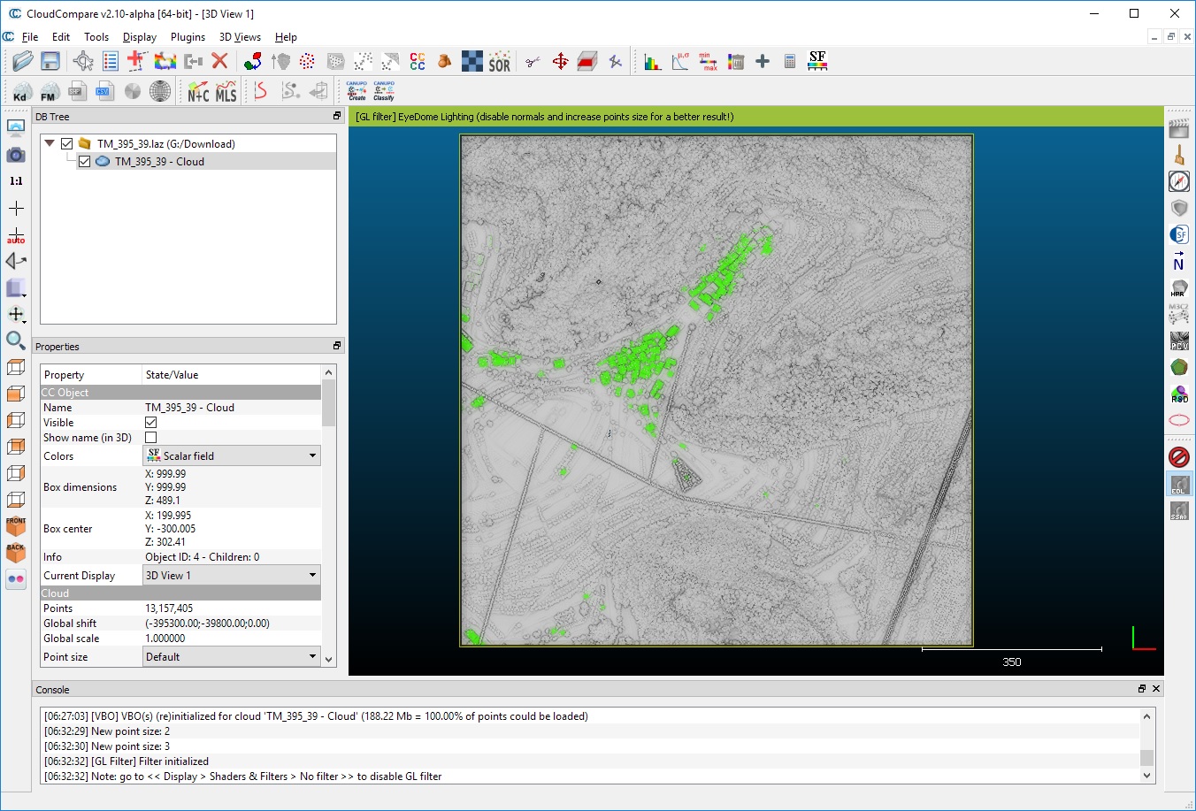
Task: Select the TM_395_39 - Cloud tree item
Action: [x=159, y=162]
